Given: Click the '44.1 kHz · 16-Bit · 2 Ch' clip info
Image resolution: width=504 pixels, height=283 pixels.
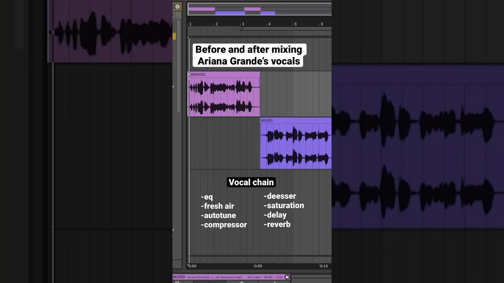Looking at the screenshot, I should click(x=265, y=277).
